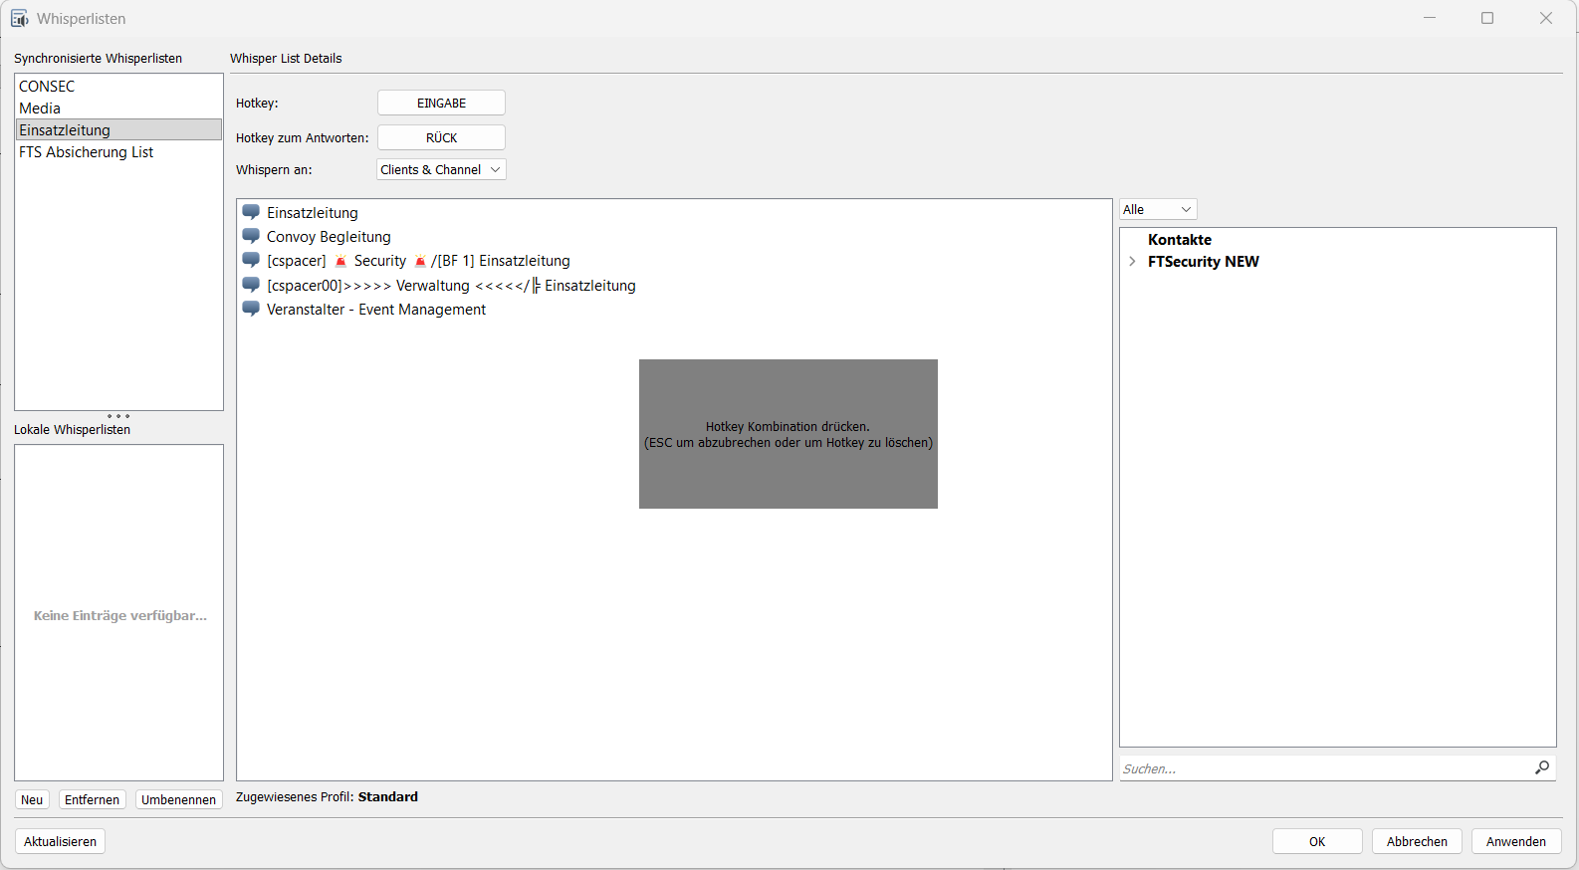Click the Einsatzleitung channel speech bubble icon
The image size is (1579, 870).
pos(251,212)
